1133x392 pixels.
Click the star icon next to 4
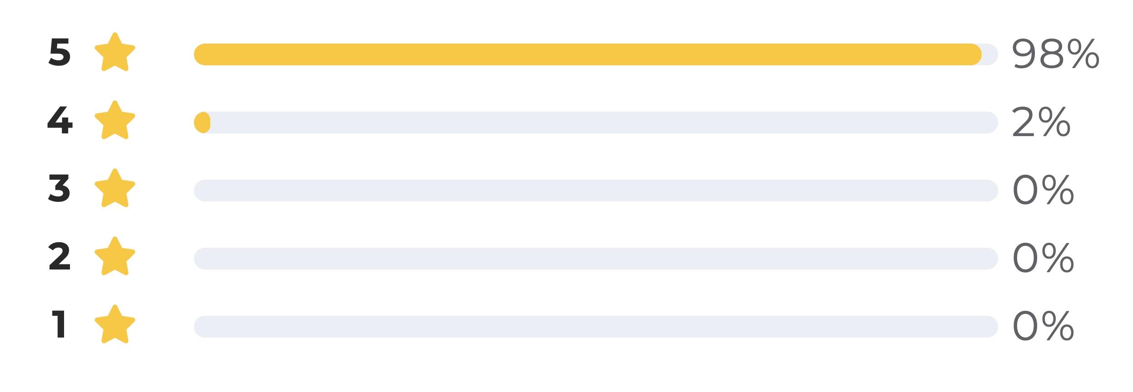coord(115,120)
